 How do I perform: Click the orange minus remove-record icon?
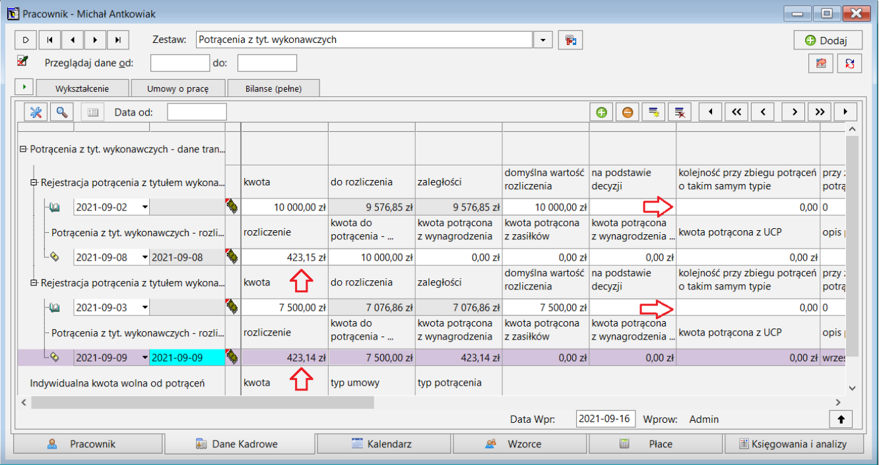click(628, 112)
